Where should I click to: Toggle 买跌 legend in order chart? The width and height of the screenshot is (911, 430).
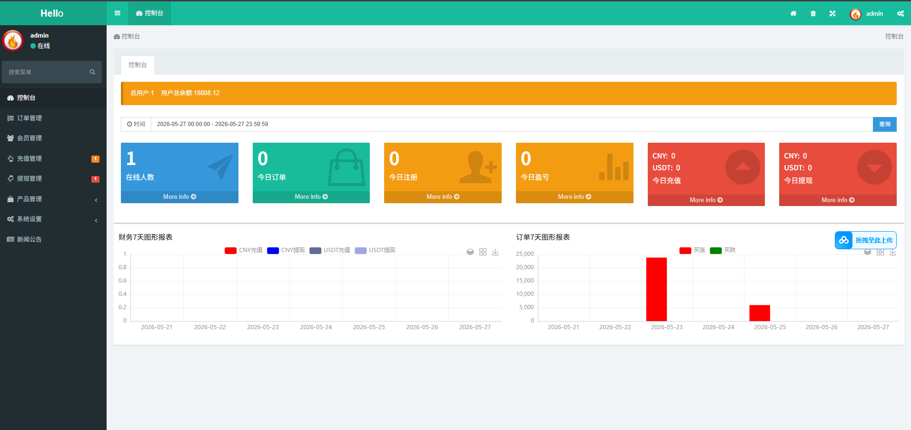(x=723, y=250)
